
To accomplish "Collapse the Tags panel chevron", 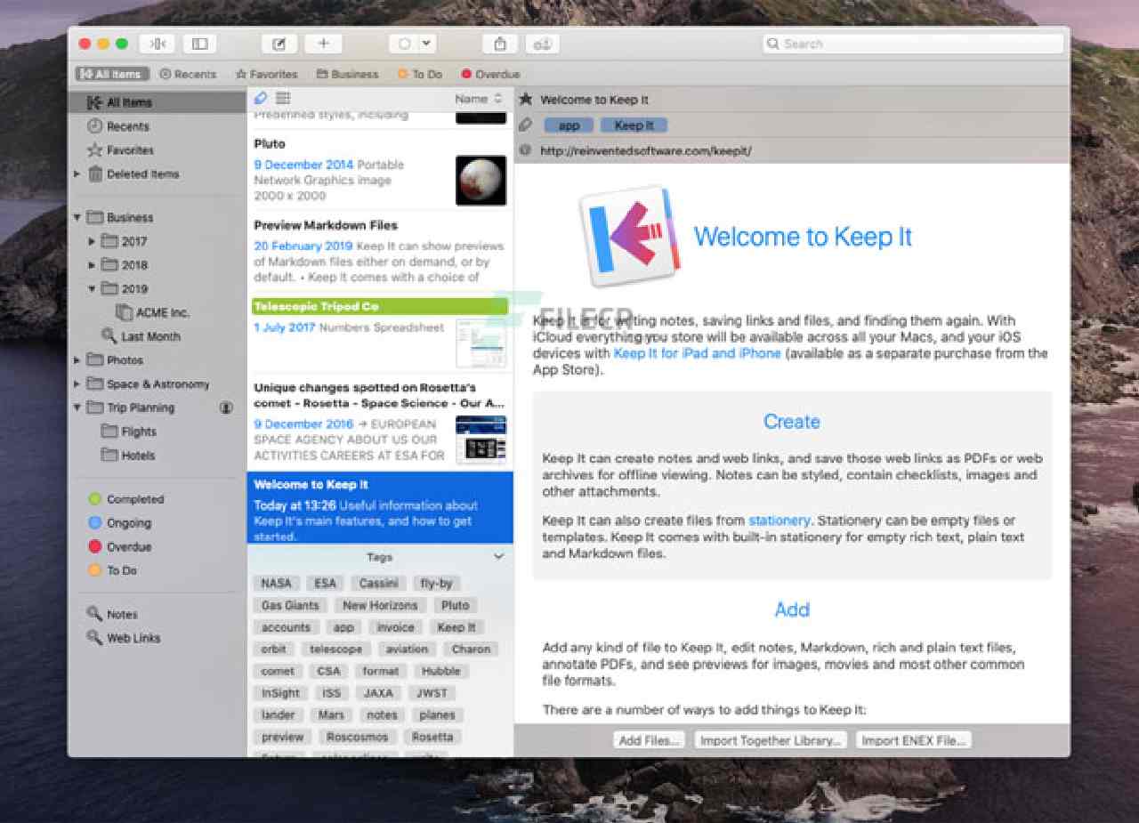I will [498, 557].
